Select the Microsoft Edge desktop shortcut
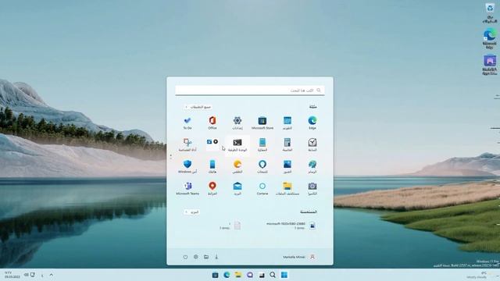 (490, 38)
